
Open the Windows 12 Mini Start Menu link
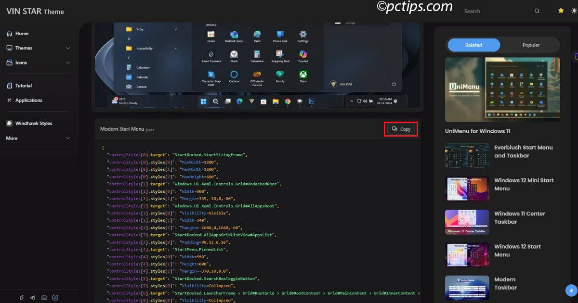[524, 184]
